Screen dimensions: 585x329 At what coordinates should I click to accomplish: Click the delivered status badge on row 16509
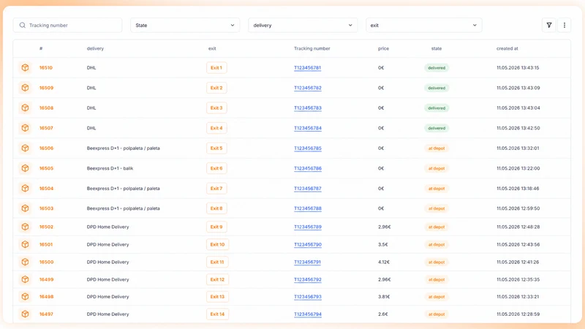coord(437,88)
